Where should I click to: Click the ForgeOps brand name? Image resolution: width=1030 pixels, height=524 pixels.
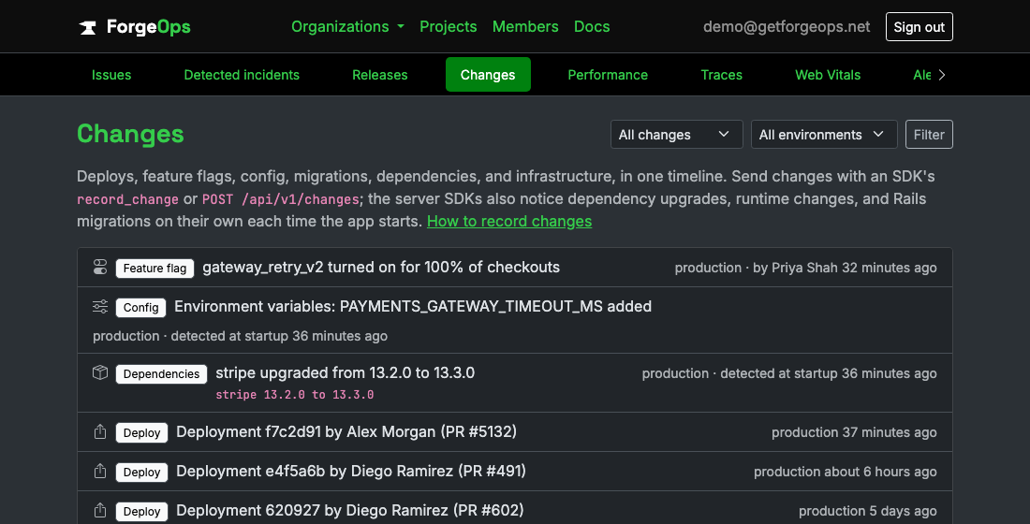pyautogui.click(x=149, y=27)
